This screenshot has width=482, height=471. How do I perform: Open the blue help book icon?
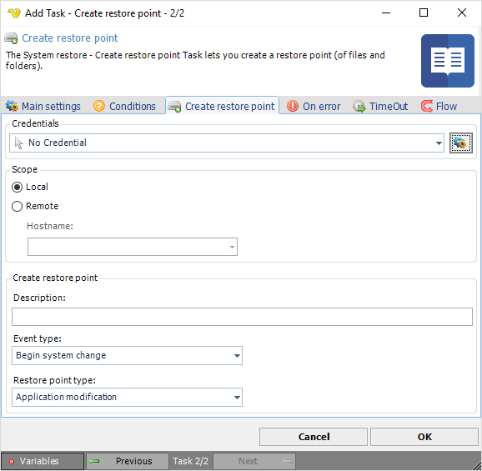[x=447, y=61]
